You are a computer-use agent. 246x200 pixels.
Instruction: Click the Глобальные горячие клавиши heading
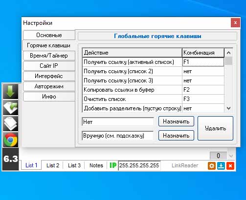tap(157, 36)
